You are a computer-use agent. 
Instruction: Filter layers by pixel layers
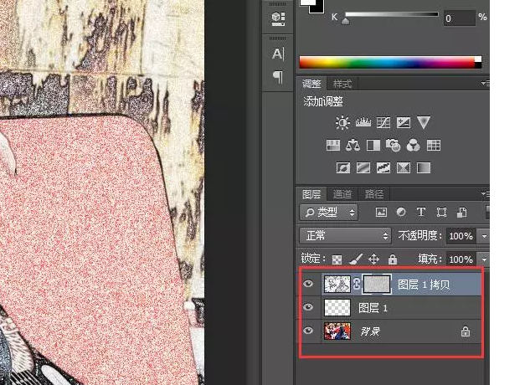[381, 213]
